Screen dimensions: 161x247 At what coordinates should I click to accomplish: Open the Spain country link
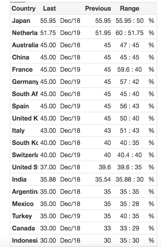pyautogui.click(x=20, y=106)
